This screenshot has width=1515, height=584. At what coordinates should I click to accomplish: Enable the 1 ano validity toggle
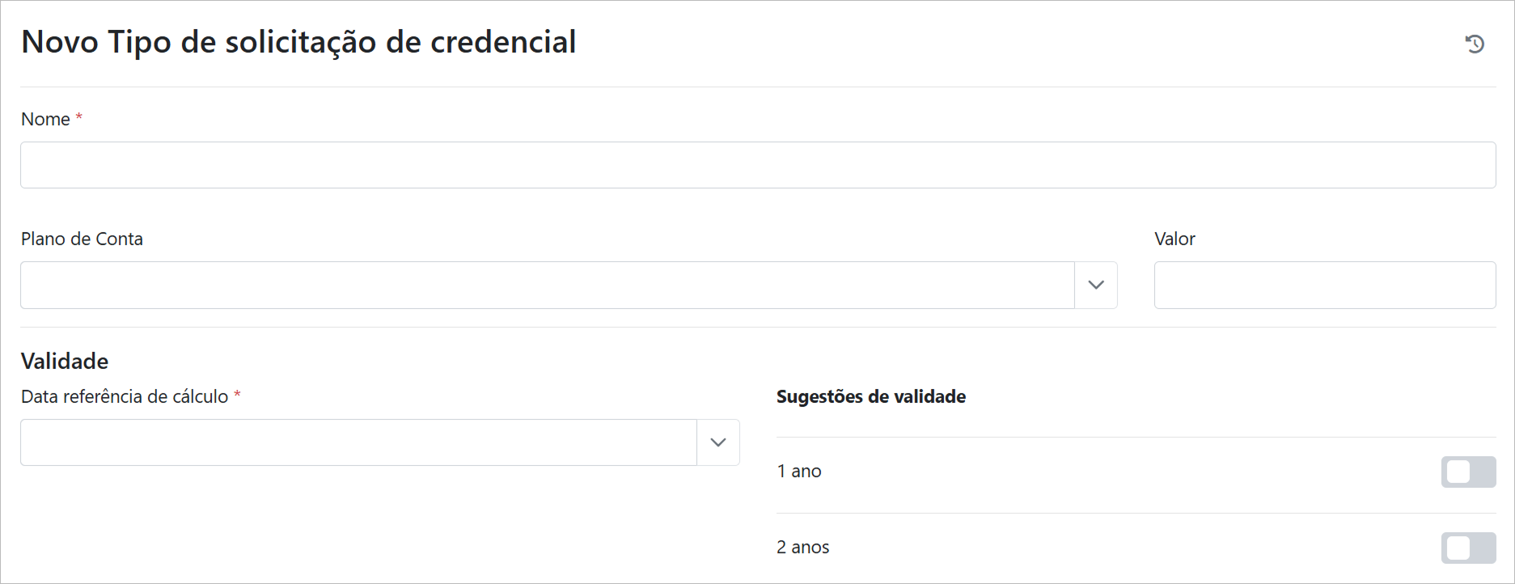point(1468,472)
